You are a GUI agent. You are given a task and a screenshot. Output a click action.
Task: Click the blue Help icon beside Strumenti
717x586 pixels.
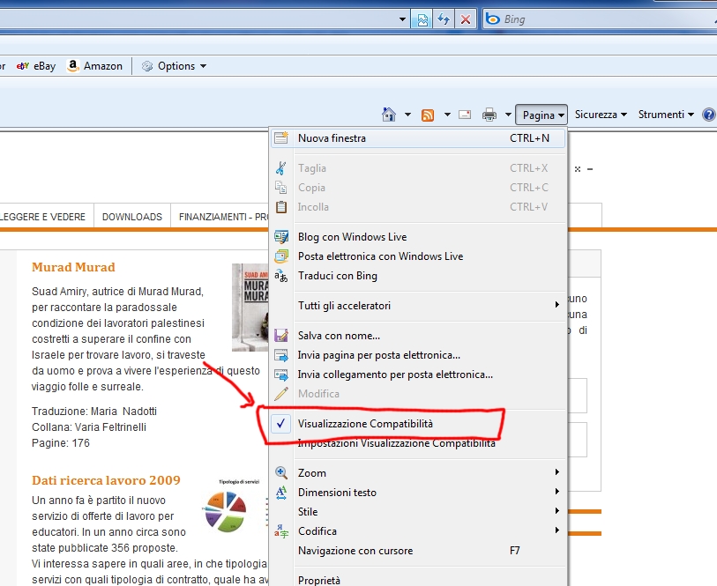pos(709,115)
